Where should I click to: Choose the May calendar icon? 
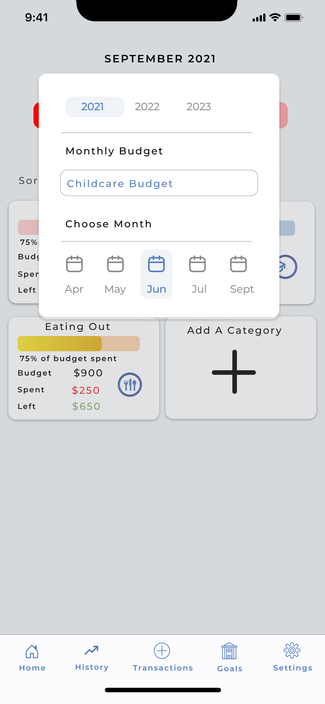115,264
